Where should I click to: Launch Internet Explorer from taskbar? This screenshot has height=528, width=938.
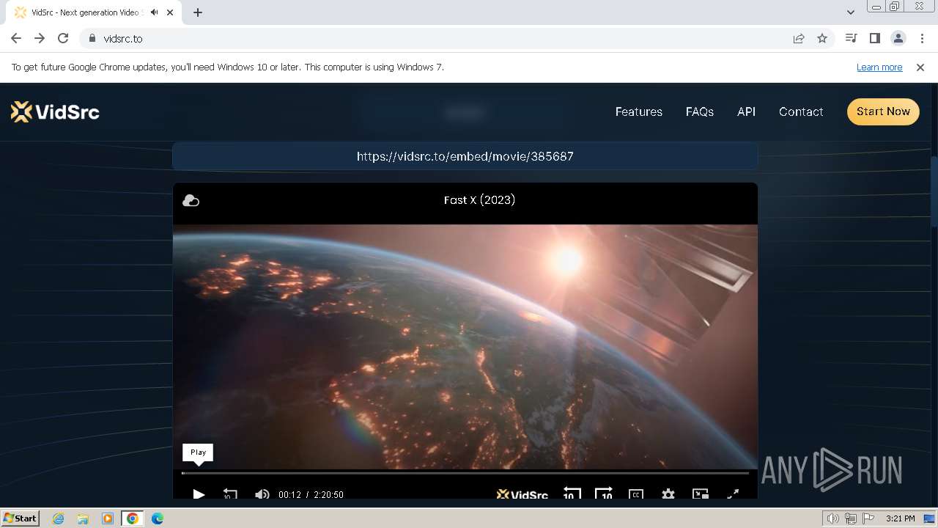click(58, 518)
